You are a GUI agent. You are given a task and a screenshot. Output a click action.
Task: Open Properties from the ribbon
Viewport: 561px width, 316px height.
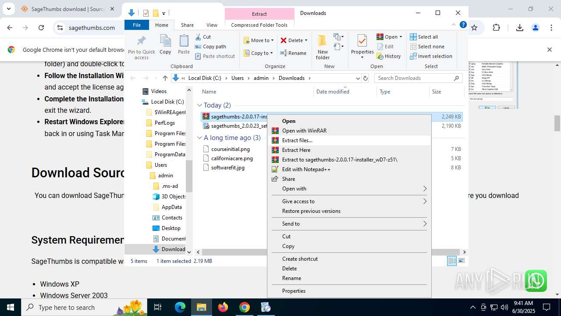click(362, 47)
